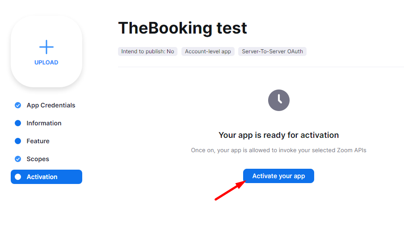This screenshot has width=404, height=235.
Task: Click the plus icon in upload box
Action: [x=46, y=47]
